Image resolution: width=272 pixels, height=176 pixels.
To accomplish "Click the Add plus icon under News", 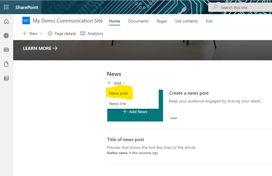I will pyautogui.click(x=109, y=83).
